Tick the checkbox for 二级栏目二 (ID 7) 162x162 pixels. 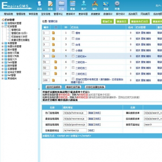tap(73, 68)
